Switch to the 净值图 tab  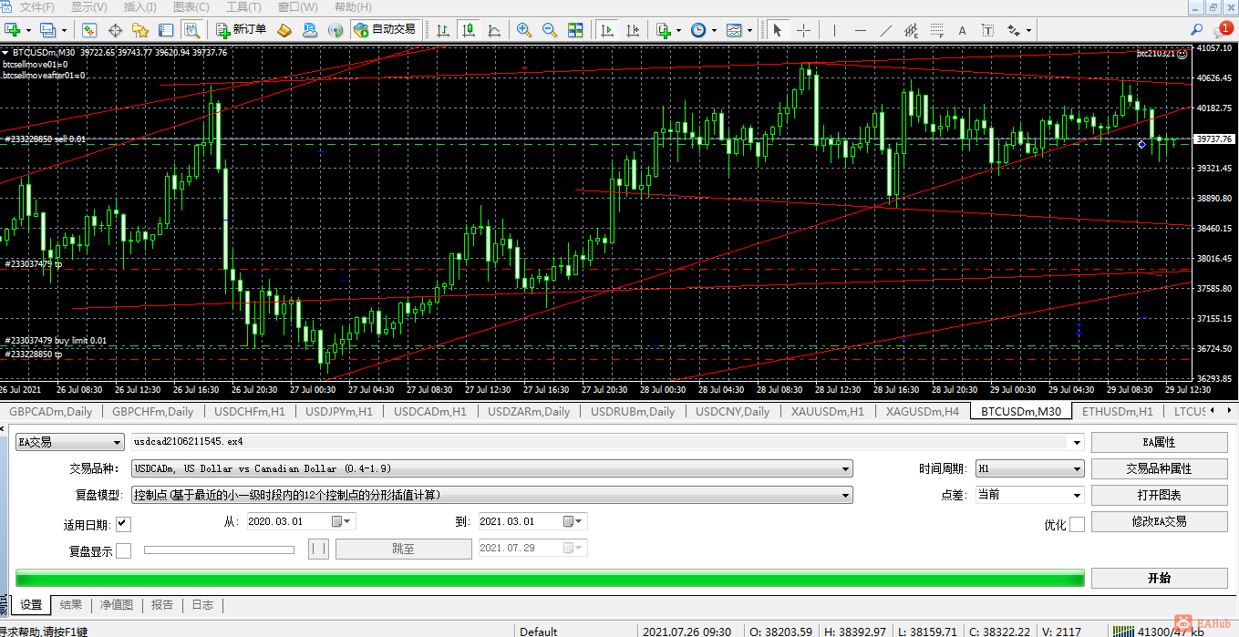(x=117, y=604)
